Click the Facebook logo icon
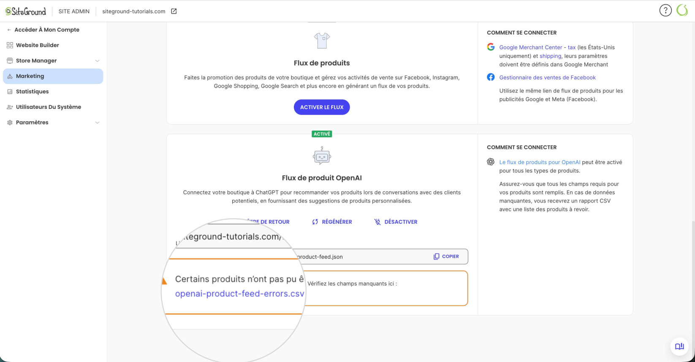Screen dimensions: 695x362 click(491, 77)
